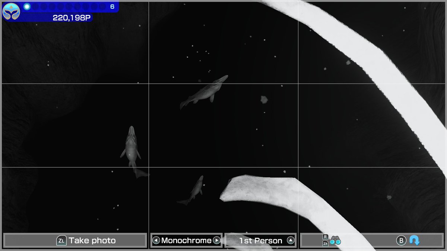Click the Take photo button
Viewport: 447px width, 251px height.
(75, 240)
